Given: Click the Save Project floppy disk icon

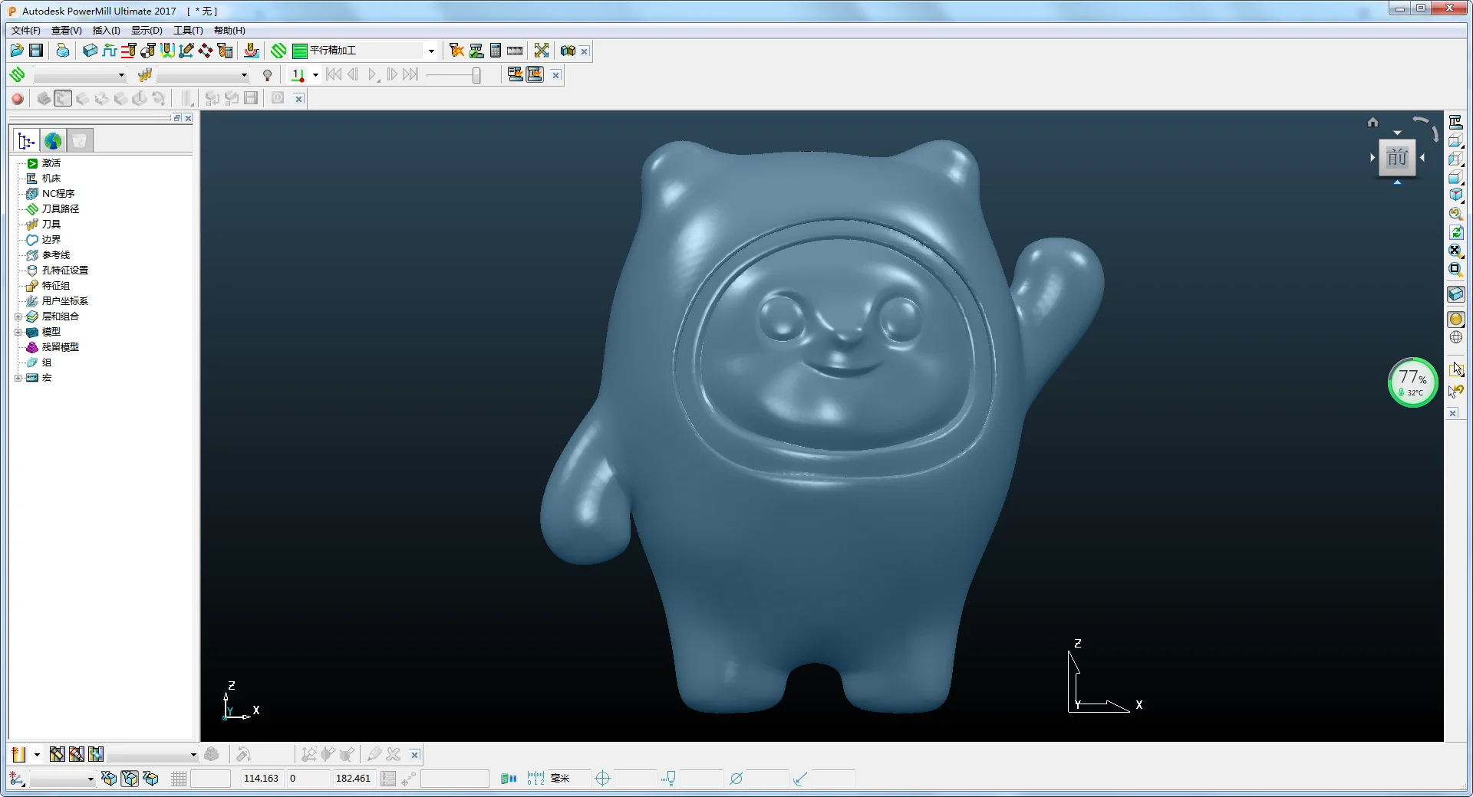Looking at the screenshot, I should pos(36,51).
